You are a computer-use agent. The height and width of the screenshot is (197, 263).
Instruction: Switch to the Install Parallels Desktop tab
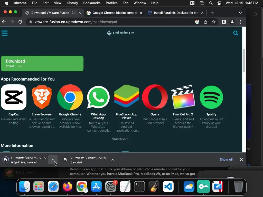click(x=175, y=13)
